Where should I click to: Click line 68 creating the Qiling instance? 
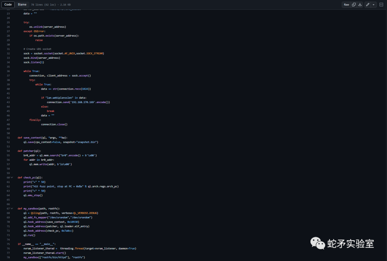click(x=8, y=213)
